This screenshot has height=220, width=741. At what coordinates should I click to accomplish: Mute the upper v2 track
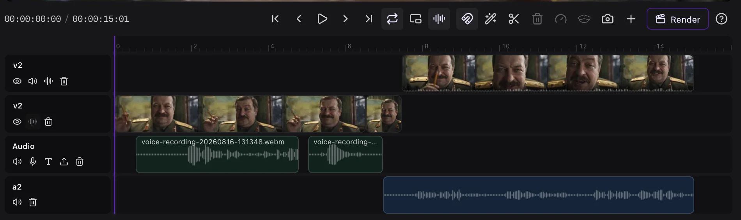point(33,81)
